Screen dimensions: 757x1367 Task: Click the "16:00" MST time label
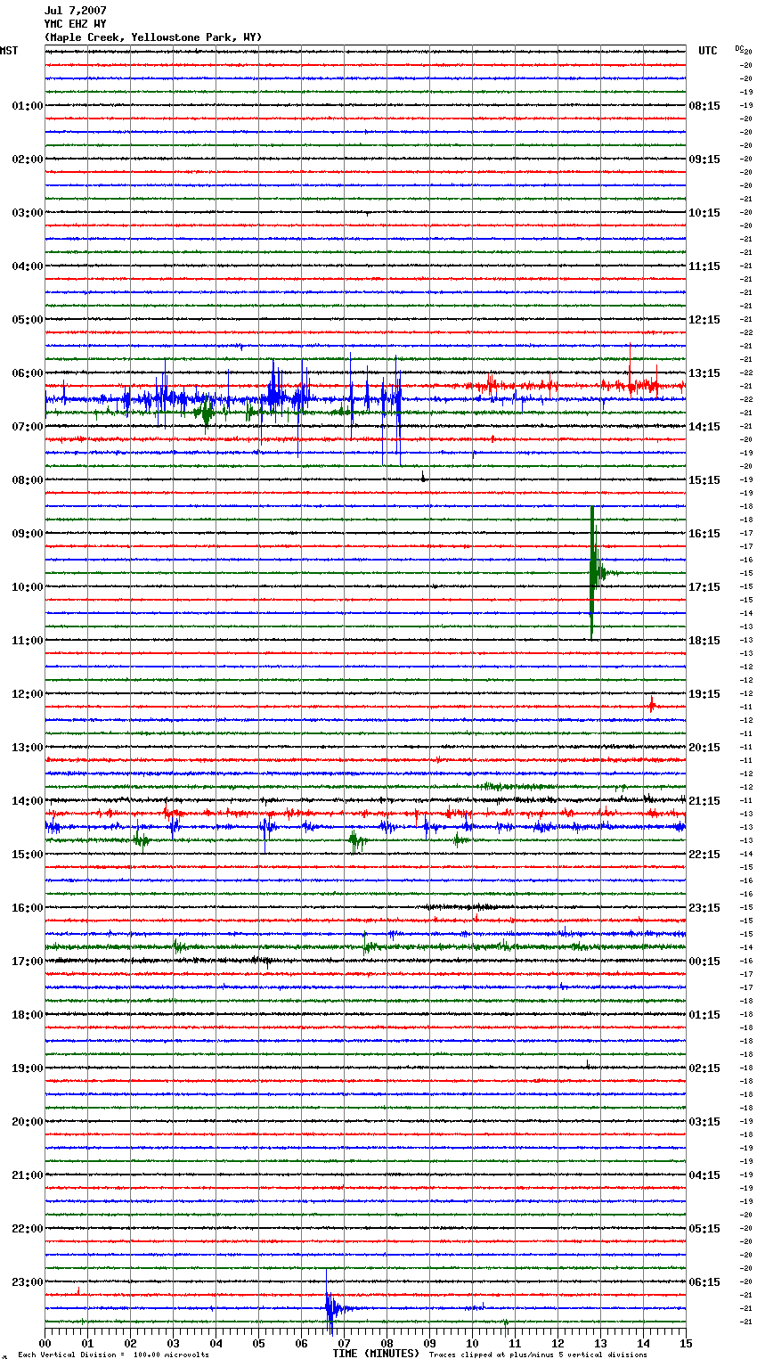tap(28, 908)
